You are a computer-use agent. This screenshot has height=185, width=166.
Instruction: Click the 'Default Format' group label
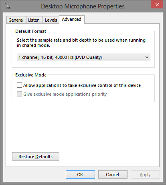(x=30, y=31)
